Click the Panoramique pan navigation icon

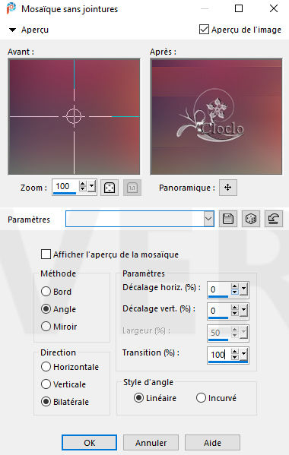228,188
